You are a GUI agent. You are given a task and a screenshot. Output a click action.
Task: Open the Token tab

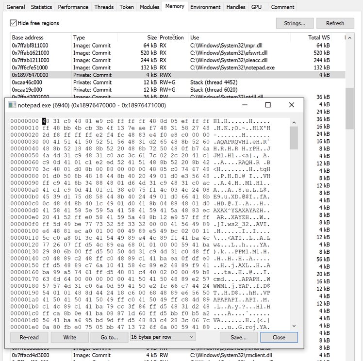click(126, 7)
